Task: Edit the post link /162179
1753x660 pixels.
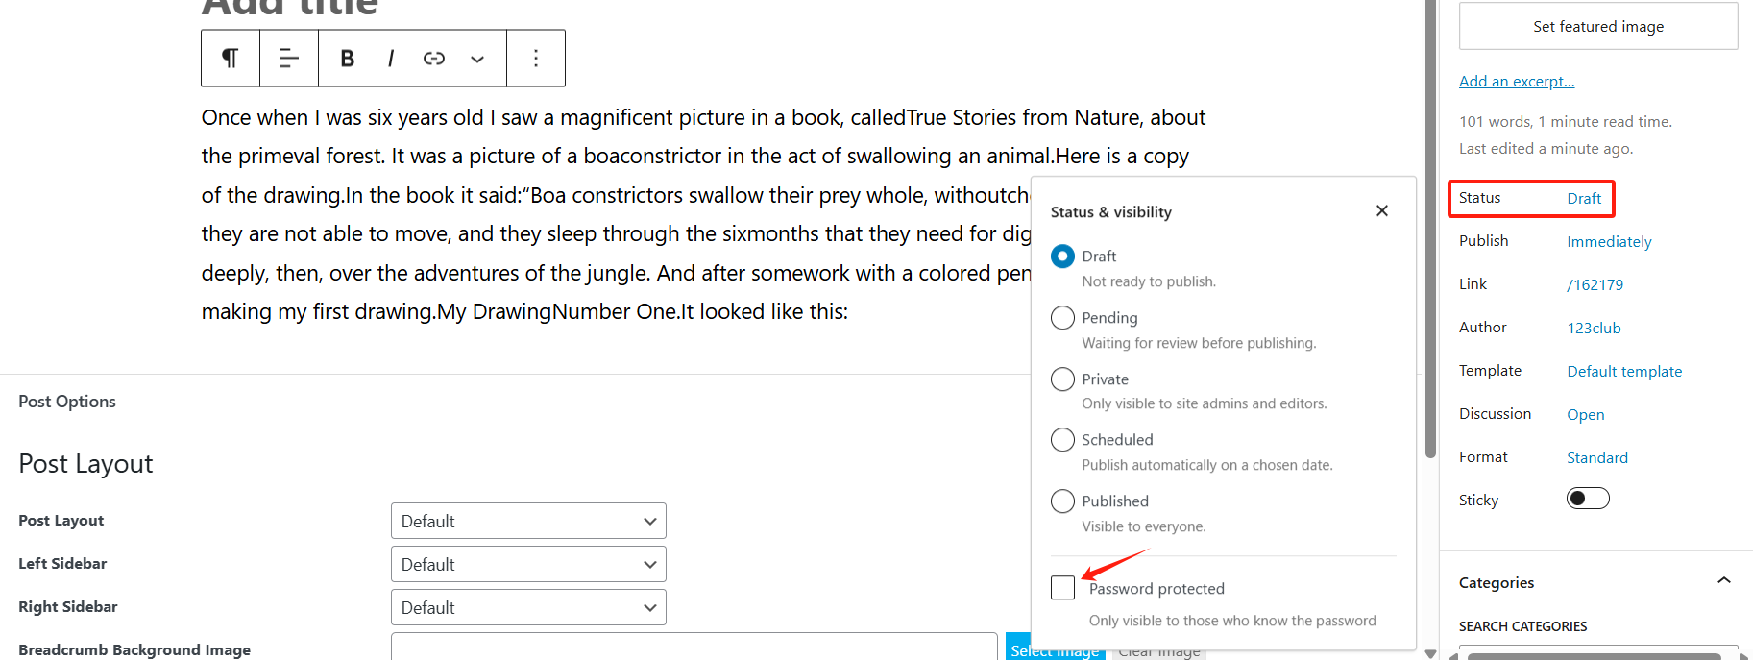Action: click(1595, 283)
